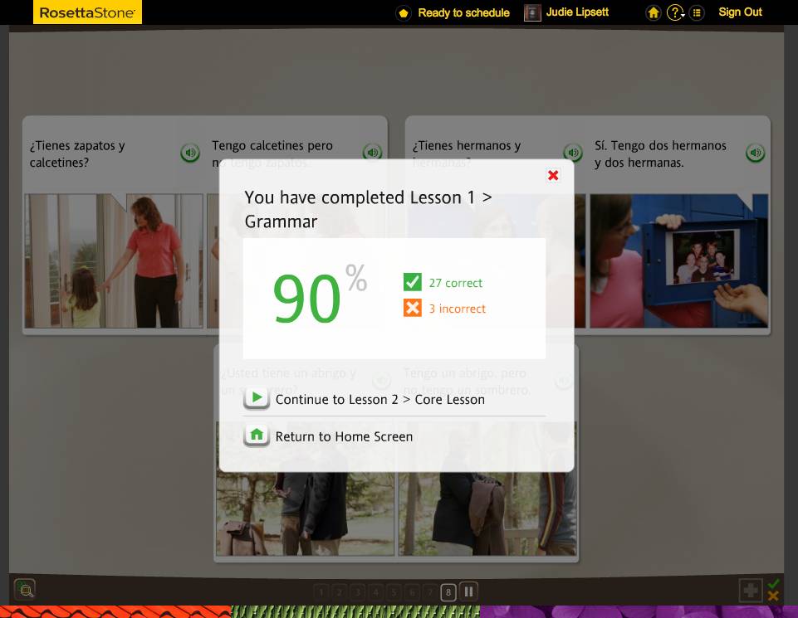Click the orange X 3 incorrect icon

412,308
